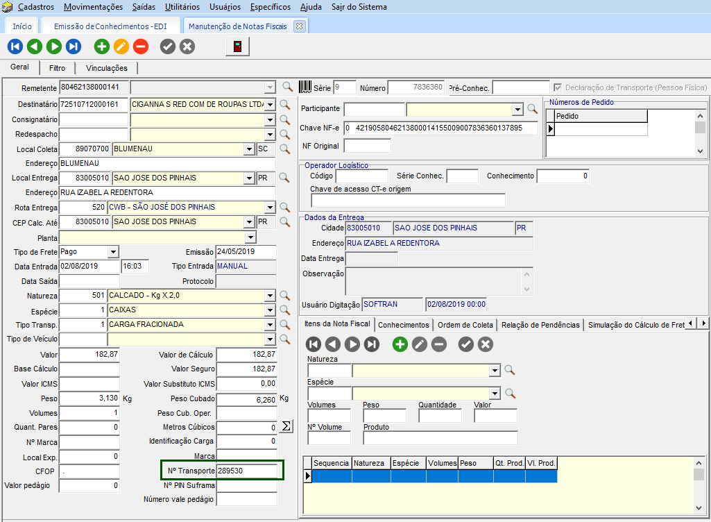711x522 pixels.
Task: Open the Conhecimentos tab
Action: coord(404,325)
